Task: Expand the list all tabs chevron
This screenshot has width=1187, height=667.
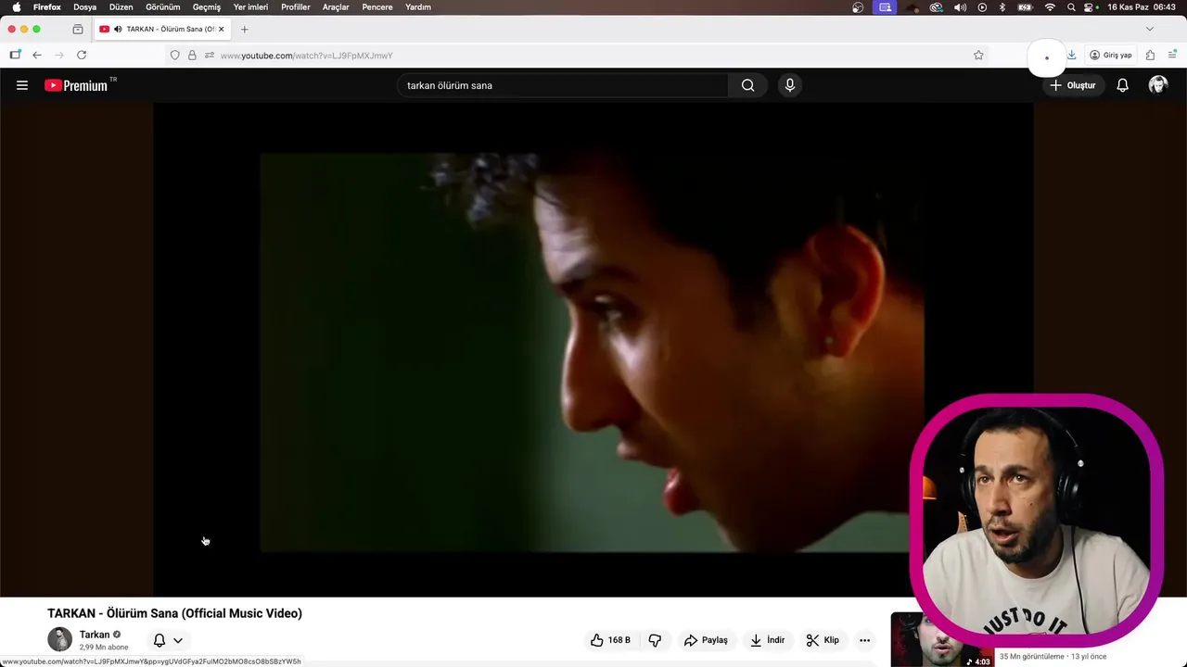Action: click(x=1150, y=29)
